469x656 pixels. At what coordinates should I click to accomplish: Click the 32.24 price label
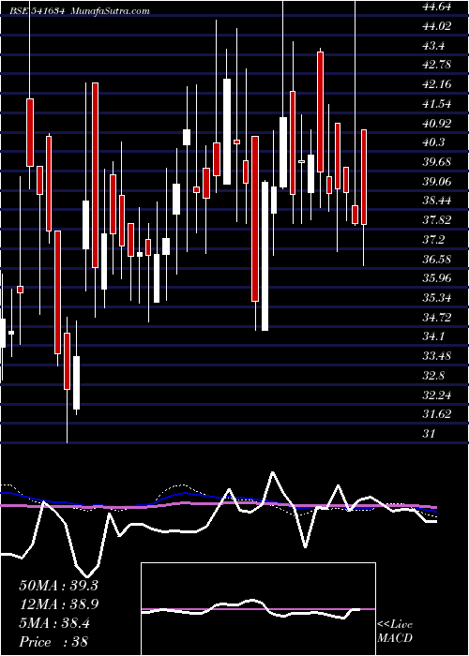pyautogui.click(x=437, y=395)
